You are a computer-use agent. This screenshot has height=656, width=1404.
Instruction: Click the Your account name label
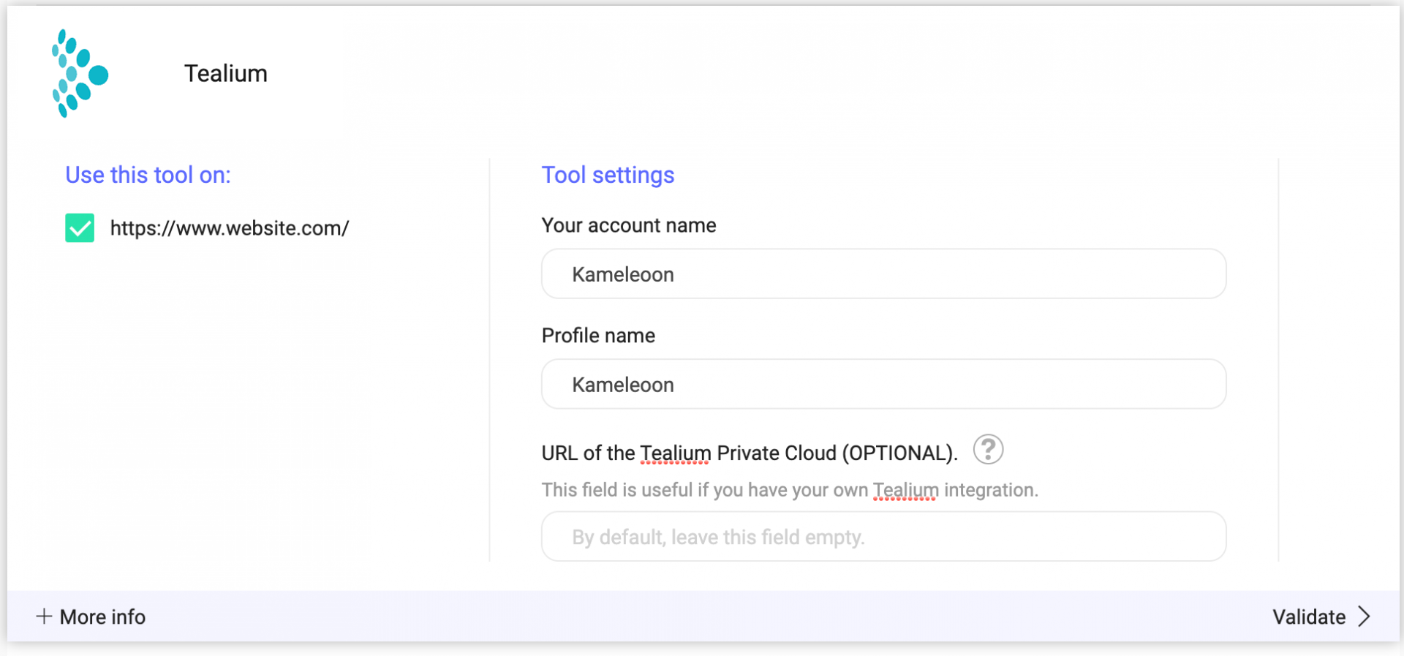pos(629,225)
